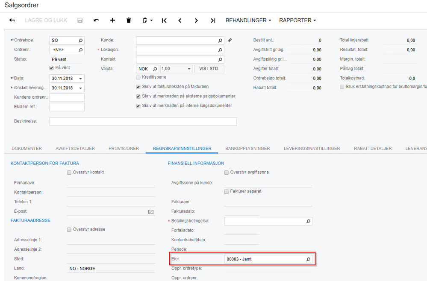Viewport: 427px width, 281px height.
Task: Click into the Beskrivelse text field
Action: [143, 121]
